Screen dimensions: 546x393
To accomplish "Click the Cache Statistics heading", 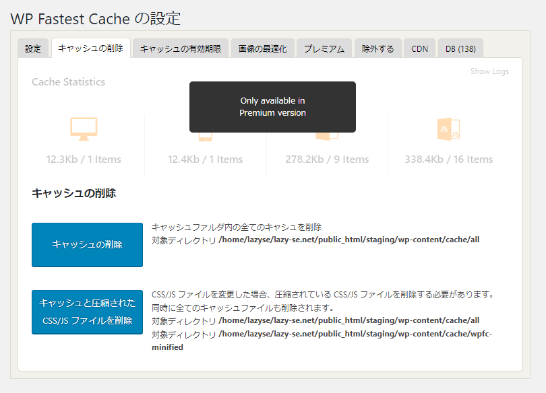I will point(68,82).
